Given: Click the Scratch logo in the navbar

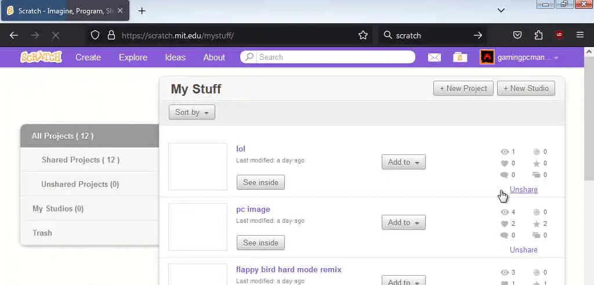Looking at the screenshot, I should click(x=41, y=57).
